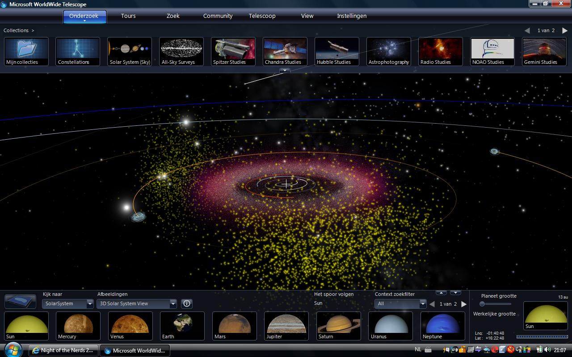Open the Astrophotography collection

(x=389, y=52)
